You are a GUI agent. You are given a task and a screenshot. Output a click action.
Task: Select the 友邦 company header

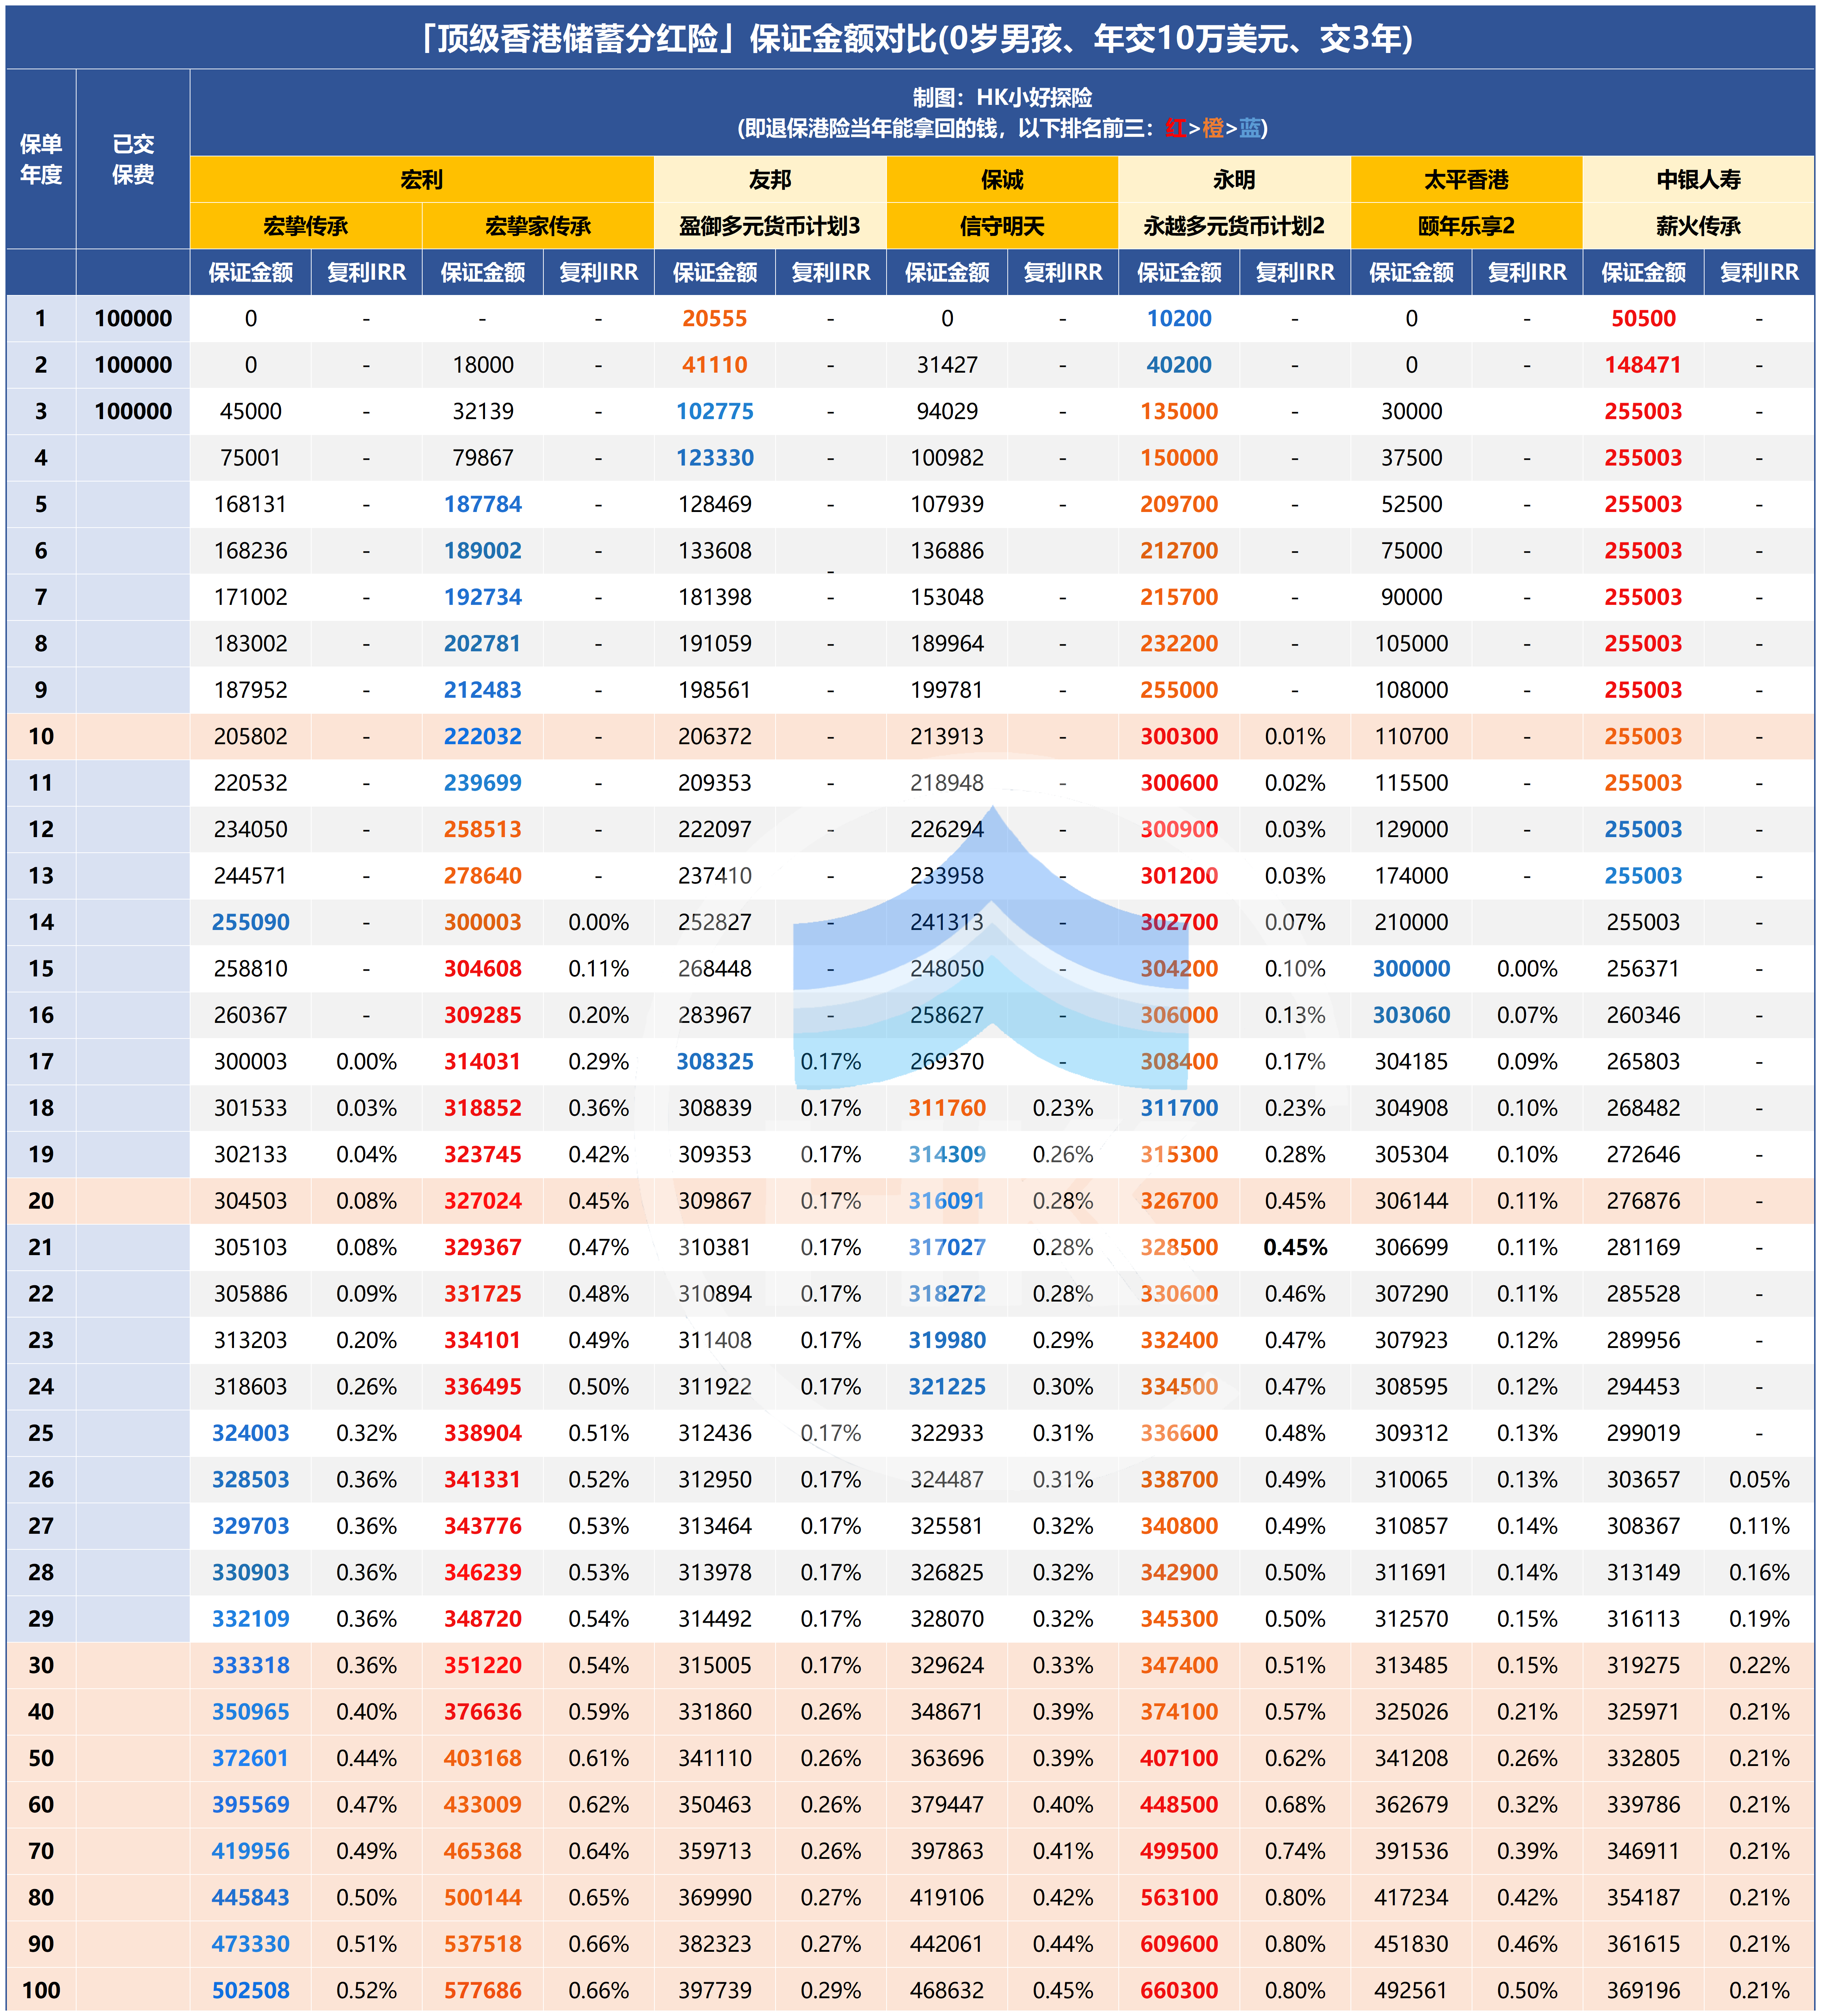(x=770, y=180)
